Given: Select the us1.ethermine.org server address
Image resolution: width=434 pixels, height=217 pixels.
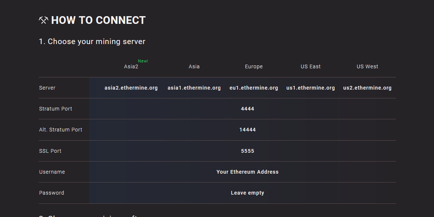Looking at the screenshot, I should click(310, 88).
